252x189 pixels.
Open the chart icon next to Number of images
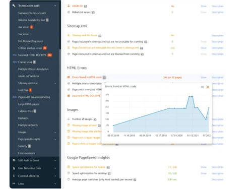95,119
